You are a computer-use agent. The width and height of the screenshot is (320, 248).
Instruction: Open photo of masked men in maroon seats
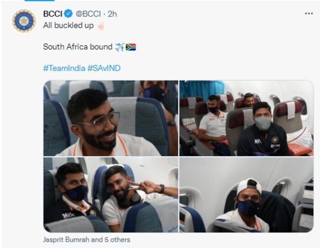(246, 118)
